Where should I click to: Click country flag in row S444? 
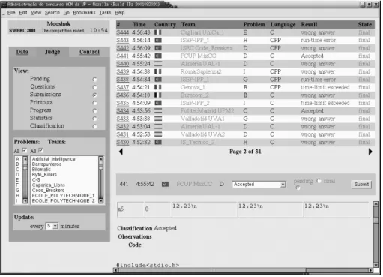tap(158, 32)
